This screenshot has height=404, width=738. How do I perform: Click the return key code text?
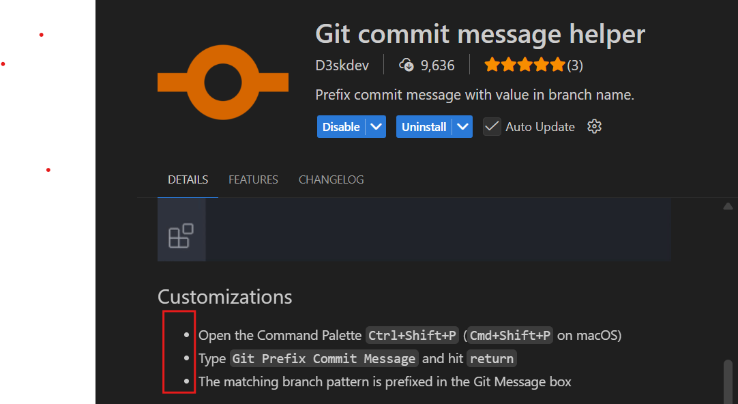492,359
